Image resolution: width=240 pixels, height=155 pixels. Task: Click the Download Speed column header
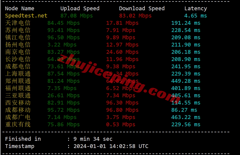142,8
